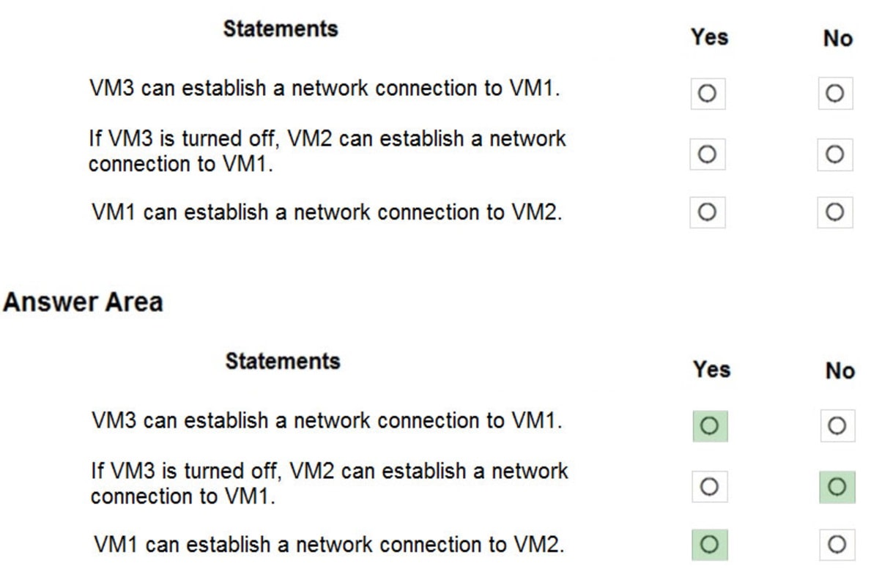Click 'If VM3 is turned off' statement text in Answer Area
The width and height of the screenshot is (871, 577).
click(329, 483)
